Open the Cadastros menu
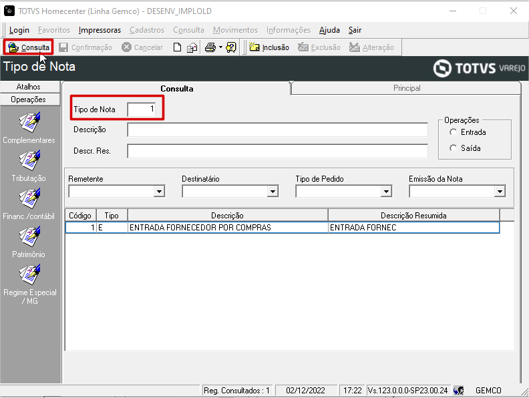This screenshot has width=529, height=398. (x=147, y=30)
